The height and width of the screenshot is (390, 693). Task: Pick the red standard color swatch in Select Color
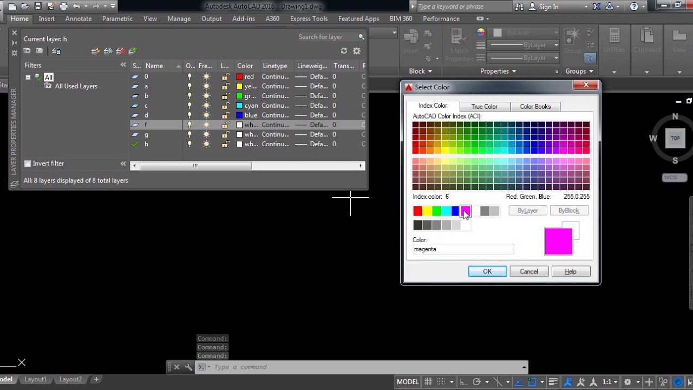pyautogui.click(x=417, y=211)
